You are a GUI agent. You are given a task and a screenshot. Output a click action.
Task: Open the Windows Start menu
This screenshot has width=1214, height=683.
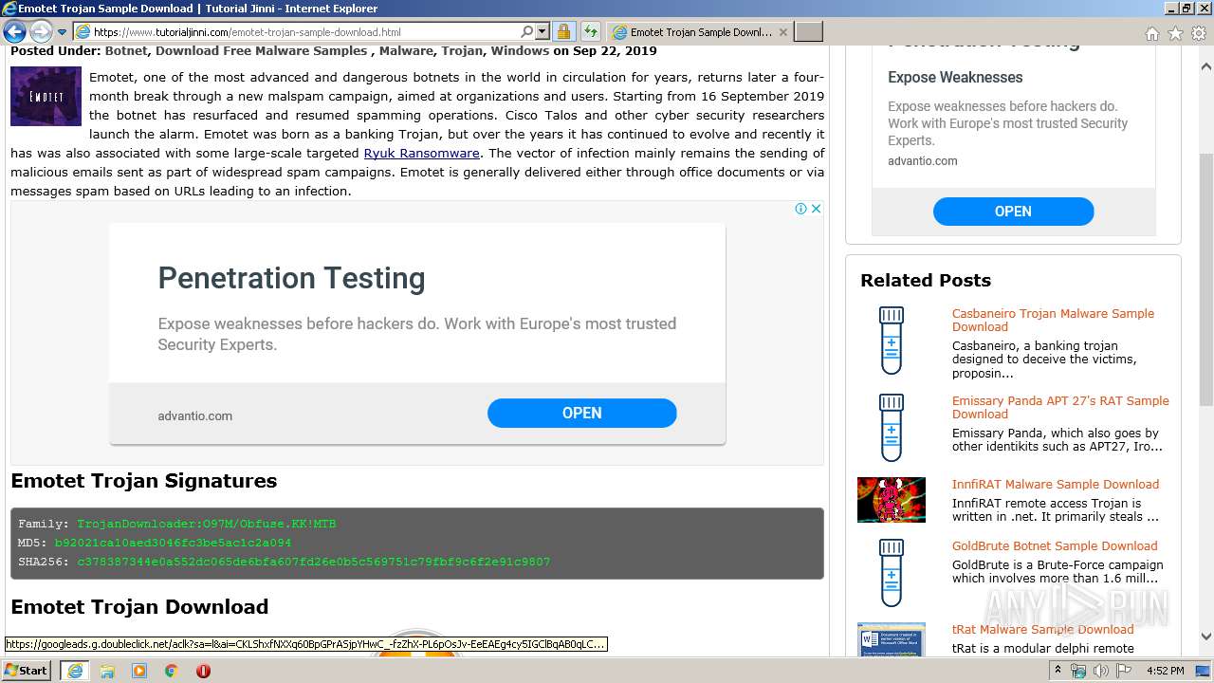(26, 670)
